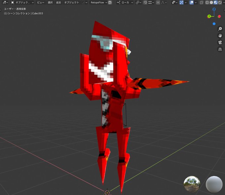Viewport: 225px width, 195px height.
Task: Switch to material preview shading
Action: click(x=215, y=2)
